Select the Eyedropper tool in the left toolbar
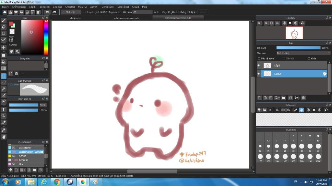Screen dimensions: 332x186 tap(4, 130)
